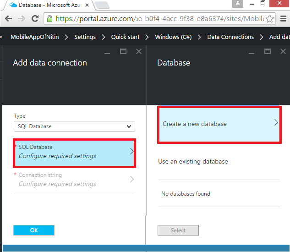Open the Quick start breadcrumb
This screenshot has width=290, height=252.
point(125,37)
